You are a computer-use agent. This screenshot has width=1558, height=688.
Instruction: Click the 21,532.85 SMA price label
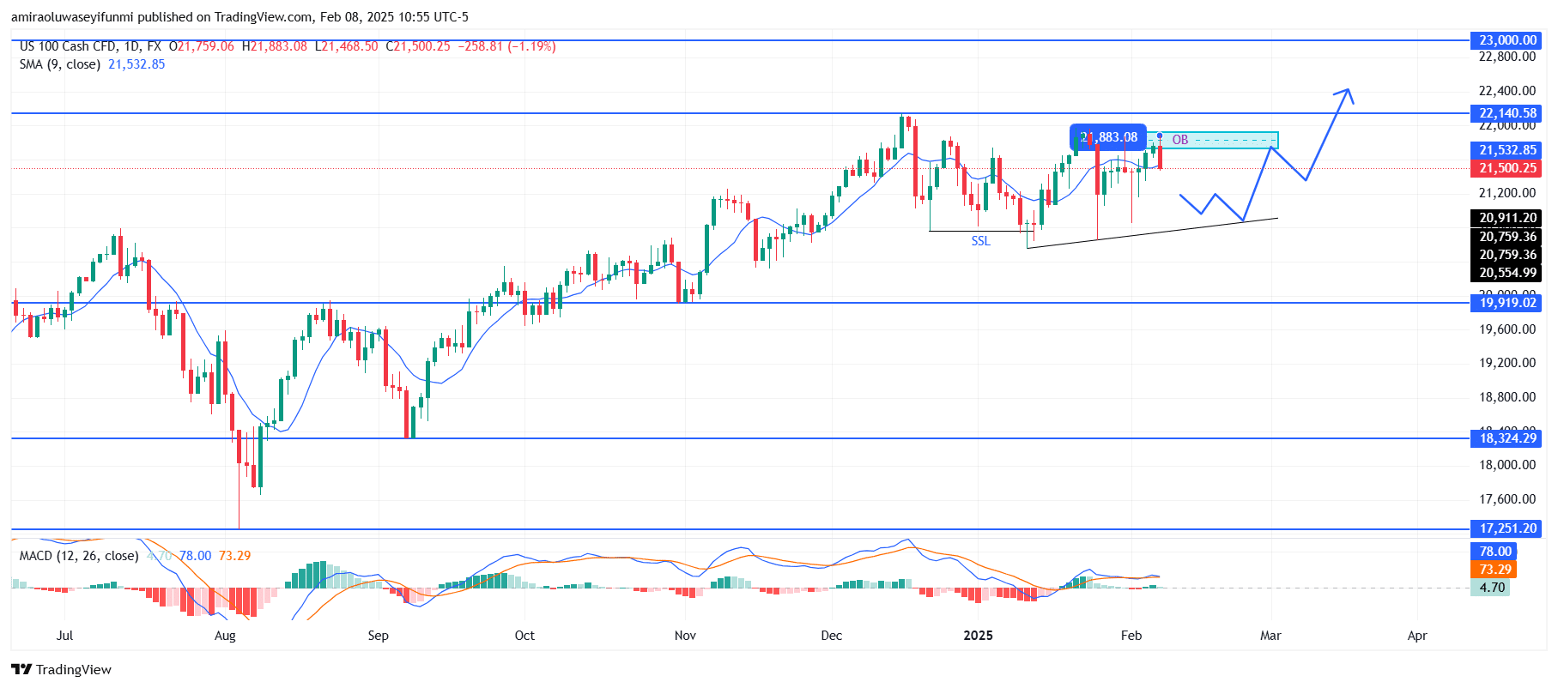click(x=1507, y=150)
